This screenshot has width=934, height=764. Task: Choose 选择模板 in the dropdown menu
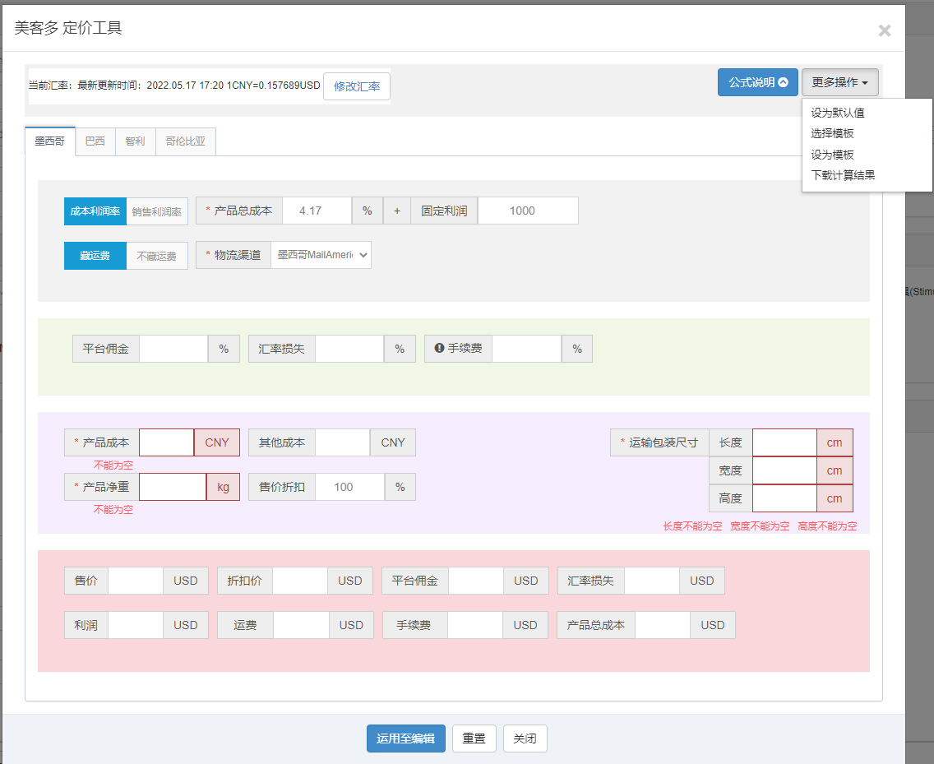coord(832,133)
